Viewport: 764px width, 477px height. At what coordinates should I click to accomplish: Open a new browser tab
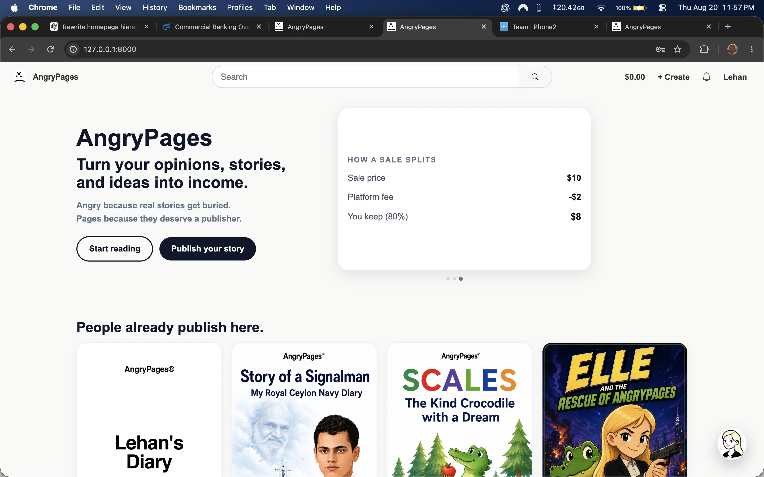[x=728, y=27]
